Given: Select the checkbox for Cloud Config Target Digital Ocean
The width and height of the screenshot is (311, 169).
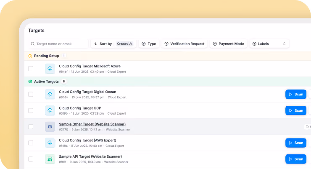Looking at the screenshot, I should pyautogui.click(x=31, y=95).
